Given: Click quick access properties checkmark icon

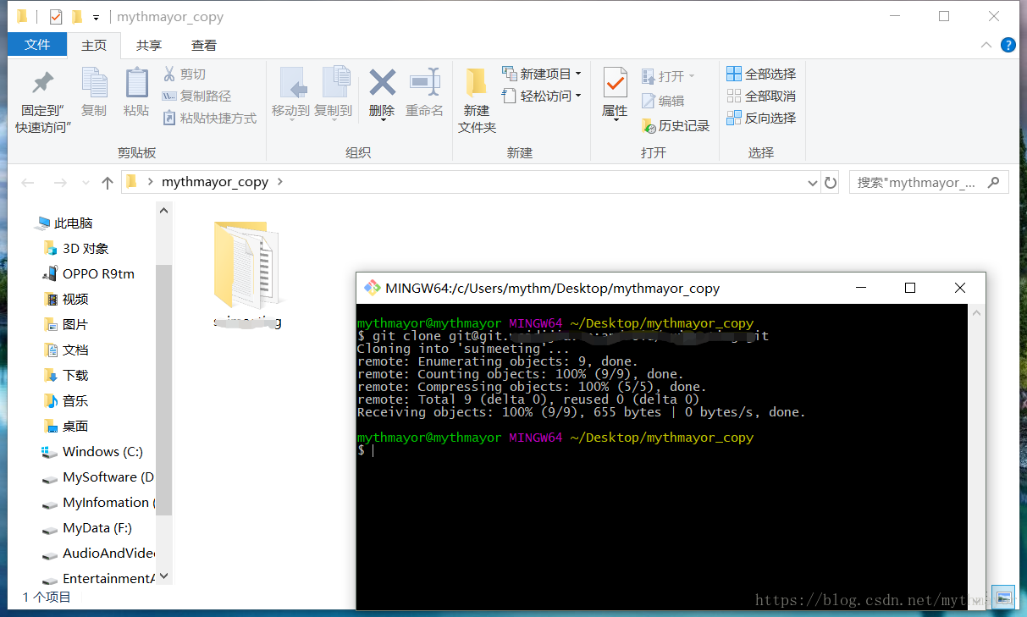Looking at the screenshot, I should 56,17.
